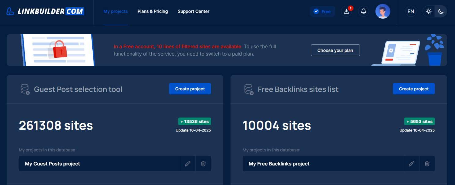Click the red Free account warning text
Image resolution: width=455 pixels, height=185 pixels.
tap(178, 47)
